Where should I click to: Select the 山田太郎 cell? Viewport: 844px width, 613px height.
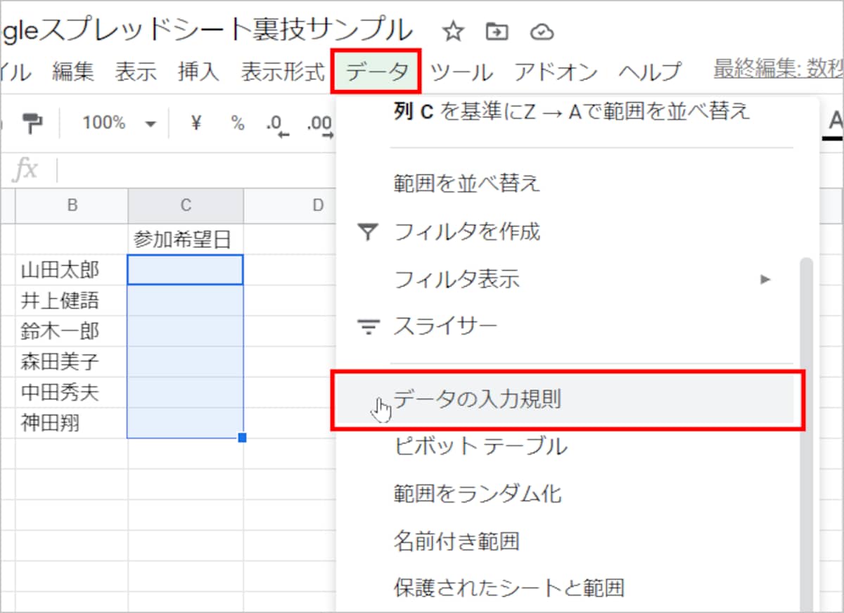point(72,270)
